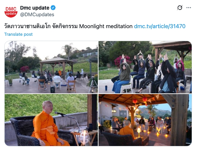This screenshot has width=197, height=148.
Task: Click the red lanterns in evening photo
Action: coord(140,100)
